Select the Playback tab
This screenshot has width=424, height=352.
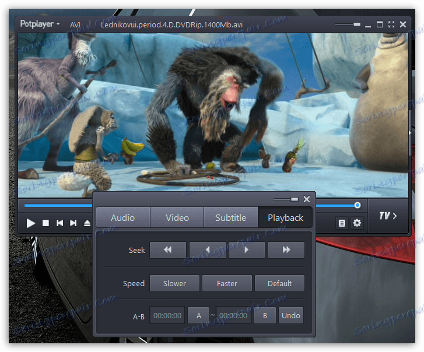pyautogui.click(x=285, y=218)
